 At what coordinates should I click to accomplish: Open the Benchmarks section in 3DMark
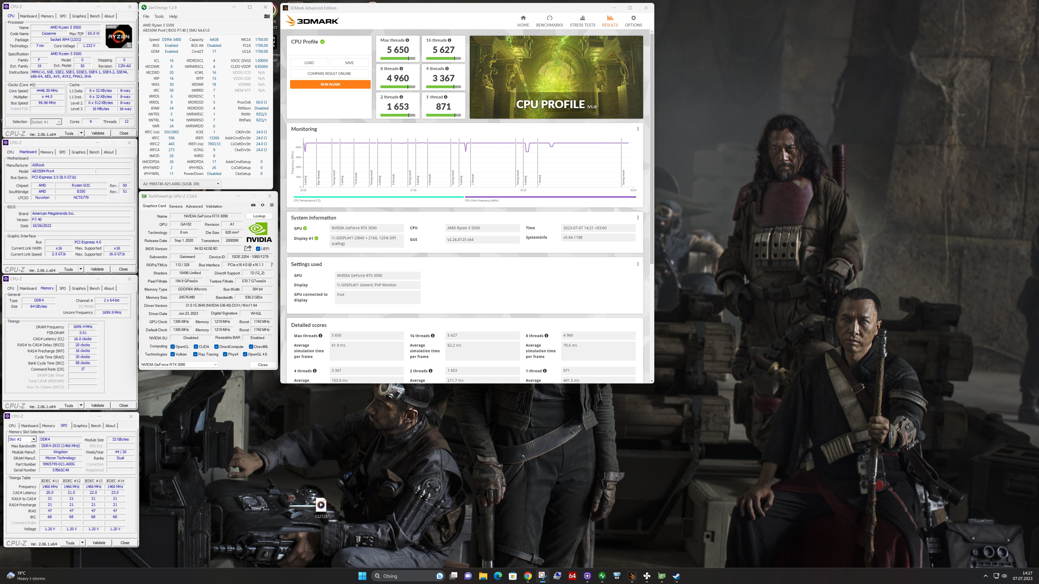click(x=549, y=21)
